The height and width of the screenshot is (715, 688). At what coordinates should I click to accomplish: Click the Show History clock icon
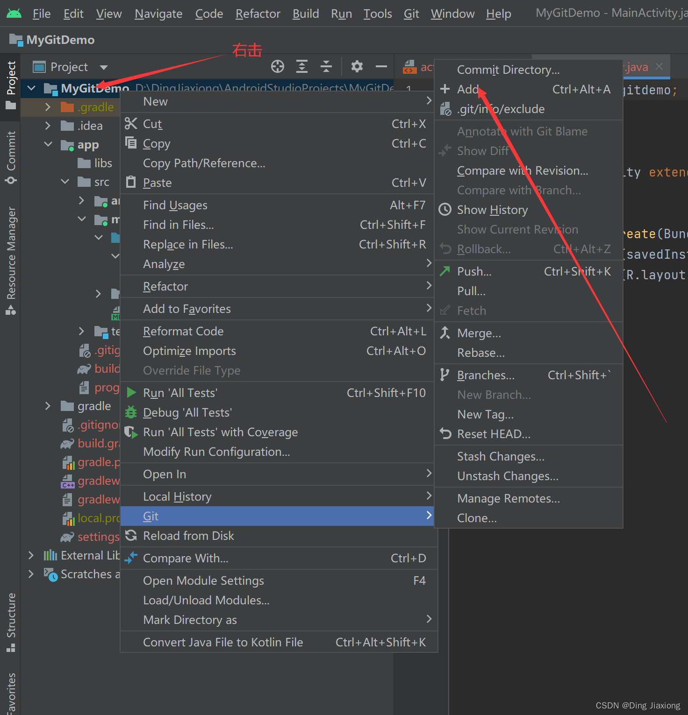(x=445, y=209)
